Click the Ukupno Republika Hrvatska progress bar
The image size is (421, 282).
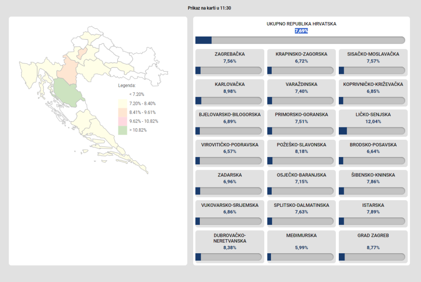click(x=300, y=40)
